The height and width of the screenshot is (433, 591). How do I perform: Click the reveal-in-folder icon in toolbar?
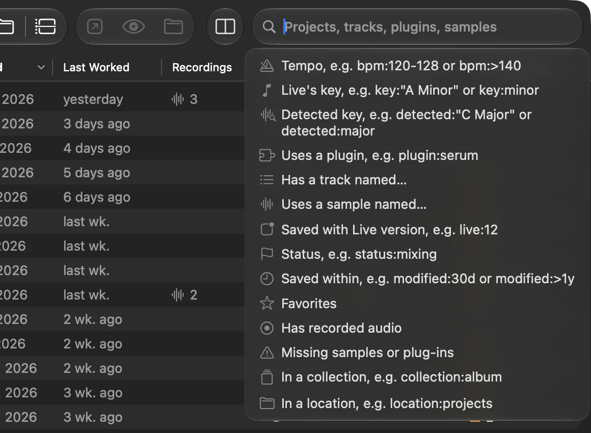[173, 27]
